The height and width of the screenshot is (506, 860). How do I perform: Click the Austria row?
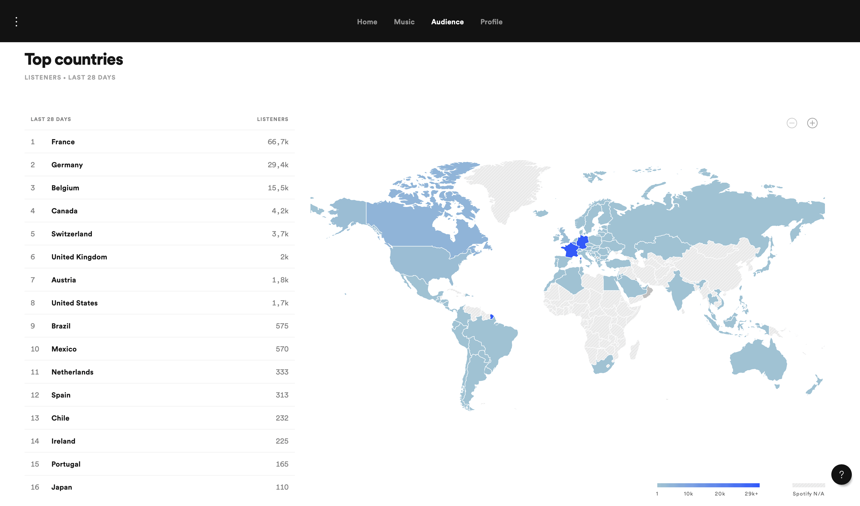coord(159,280)
